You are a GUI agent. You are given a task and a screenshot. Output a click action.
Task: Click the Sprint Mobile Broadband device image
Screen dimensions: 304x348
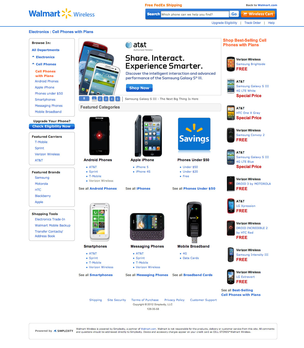tap(194, 222)
